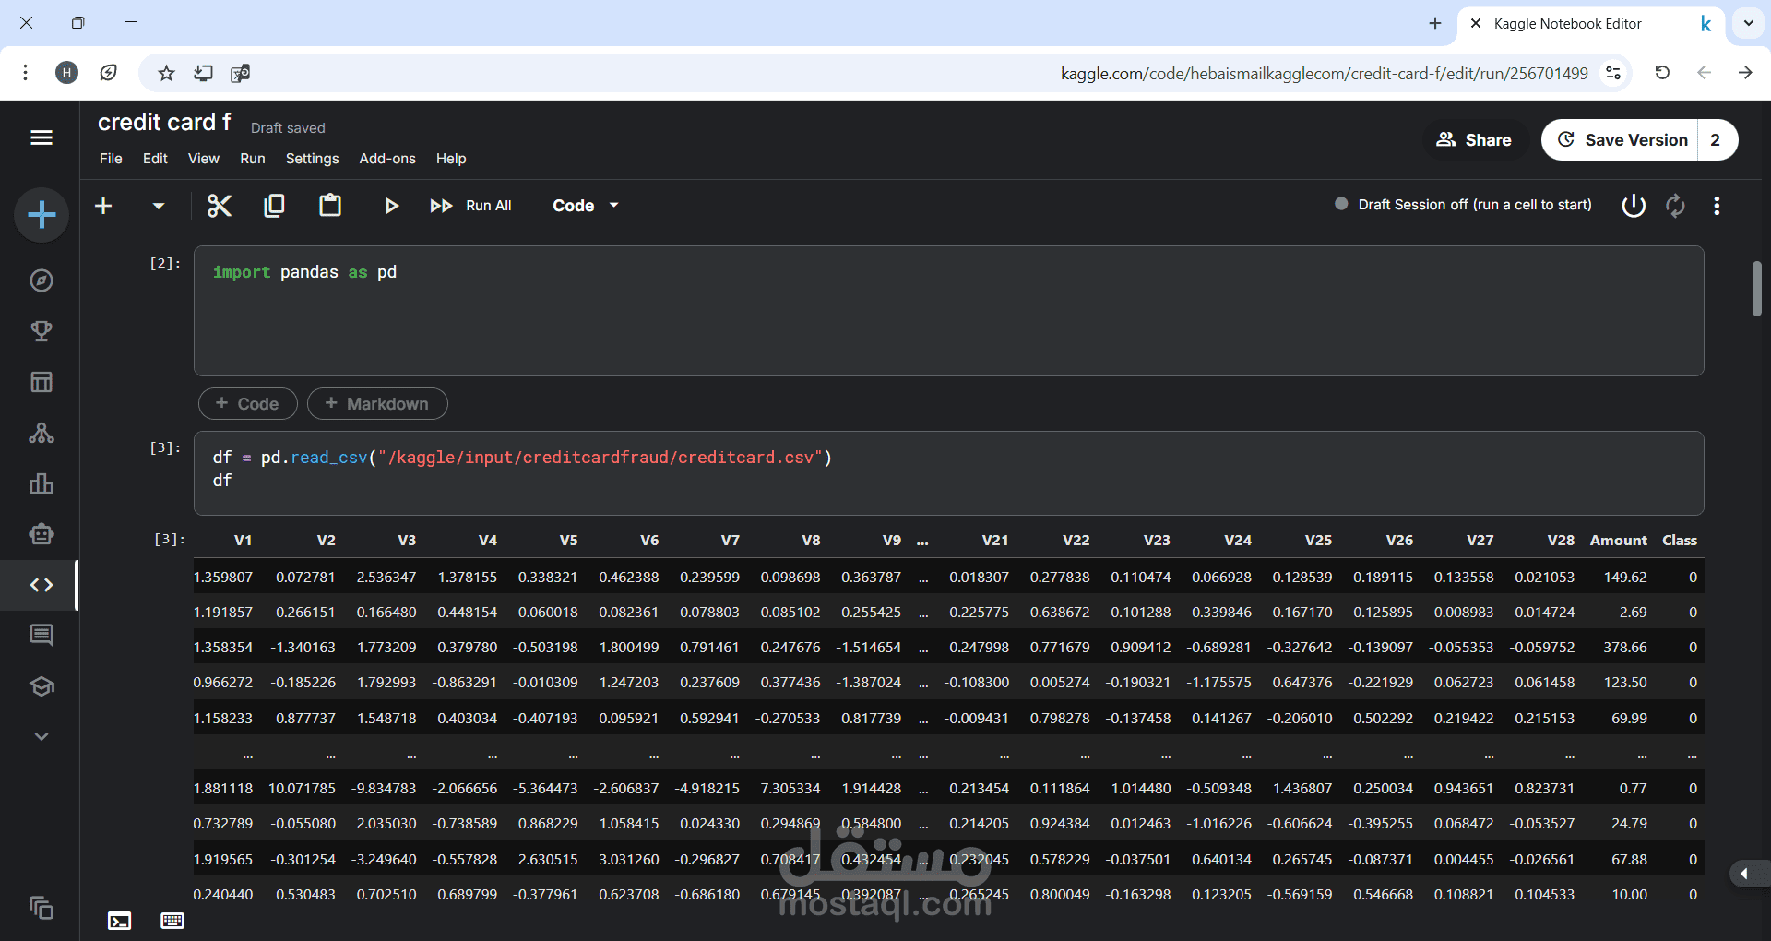
Task: Open the Models icon in the sidebar
Action: (42, 433)
